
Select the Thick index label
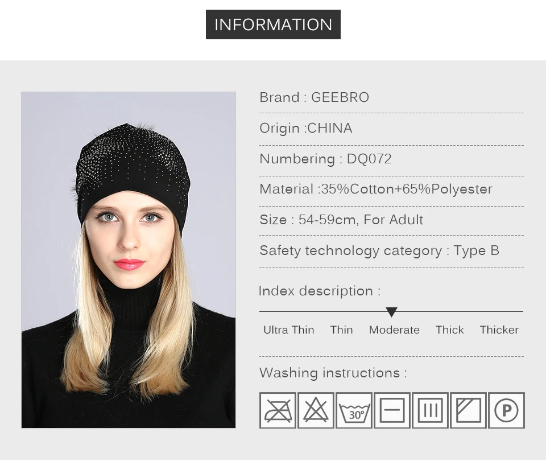[x=449, y=330]
